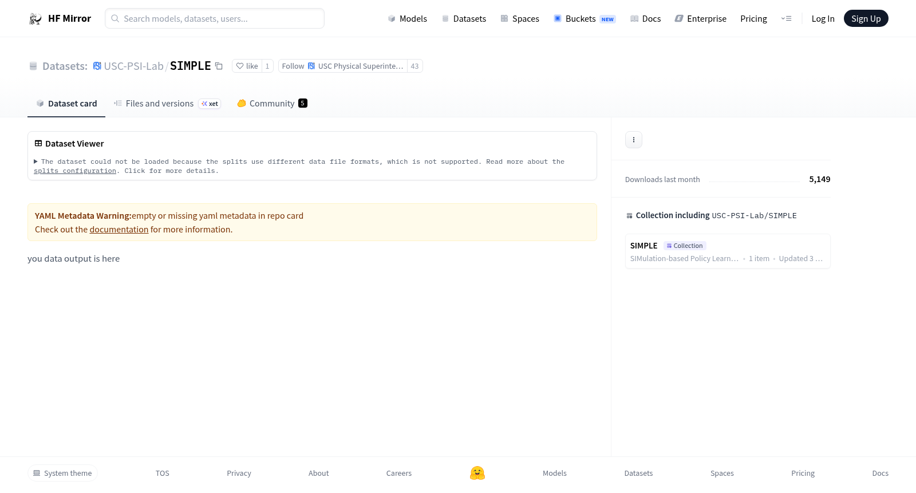Open the USC-PSI-Lab organization avatar icon
Screen dimensions: 916x493
click(x=97, y=66)
